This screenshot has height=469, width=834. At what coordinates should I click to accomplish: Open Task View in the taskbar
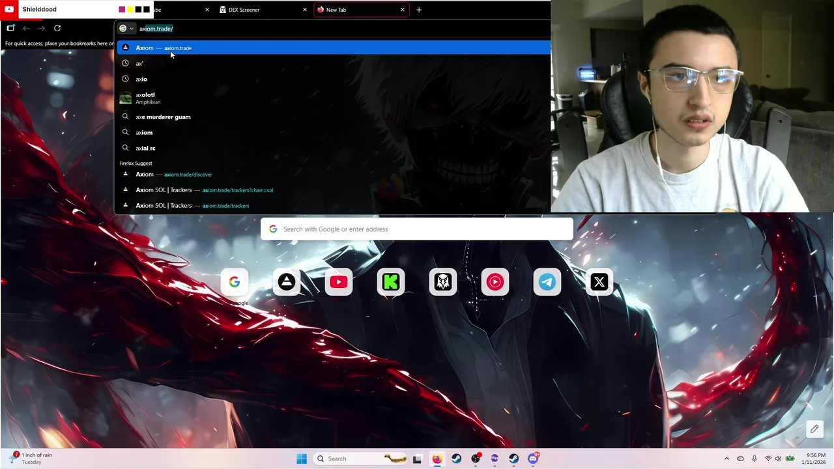pyautogui.click(x=417, y=459)
